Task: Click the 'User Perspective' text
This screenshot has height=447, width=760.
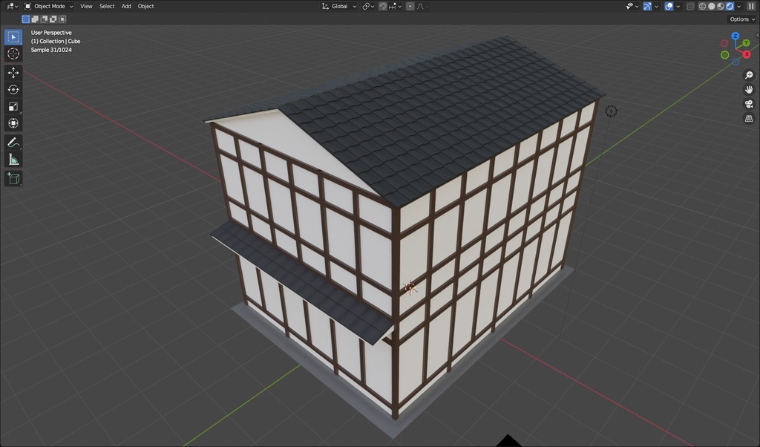Action: (51, 33)
